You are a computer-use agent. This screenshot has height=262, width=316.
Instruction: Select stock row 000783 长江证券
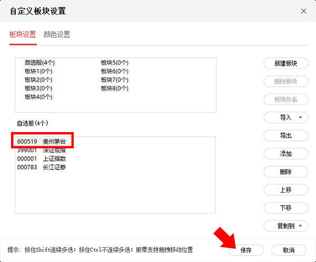click(42, 167)
